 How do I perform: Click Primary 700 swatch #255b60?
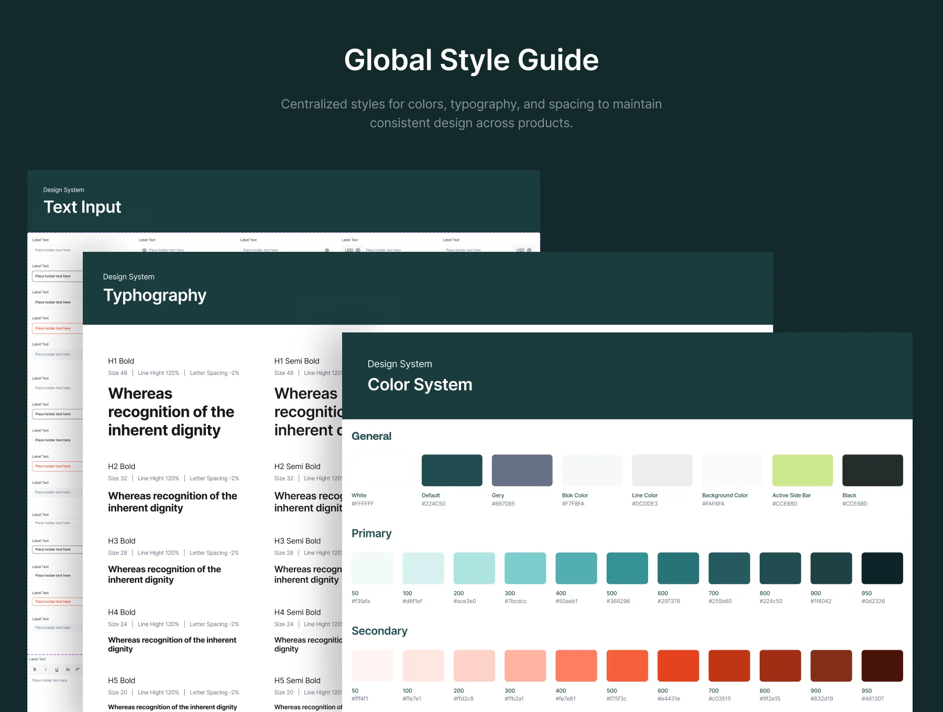point(729,568)
